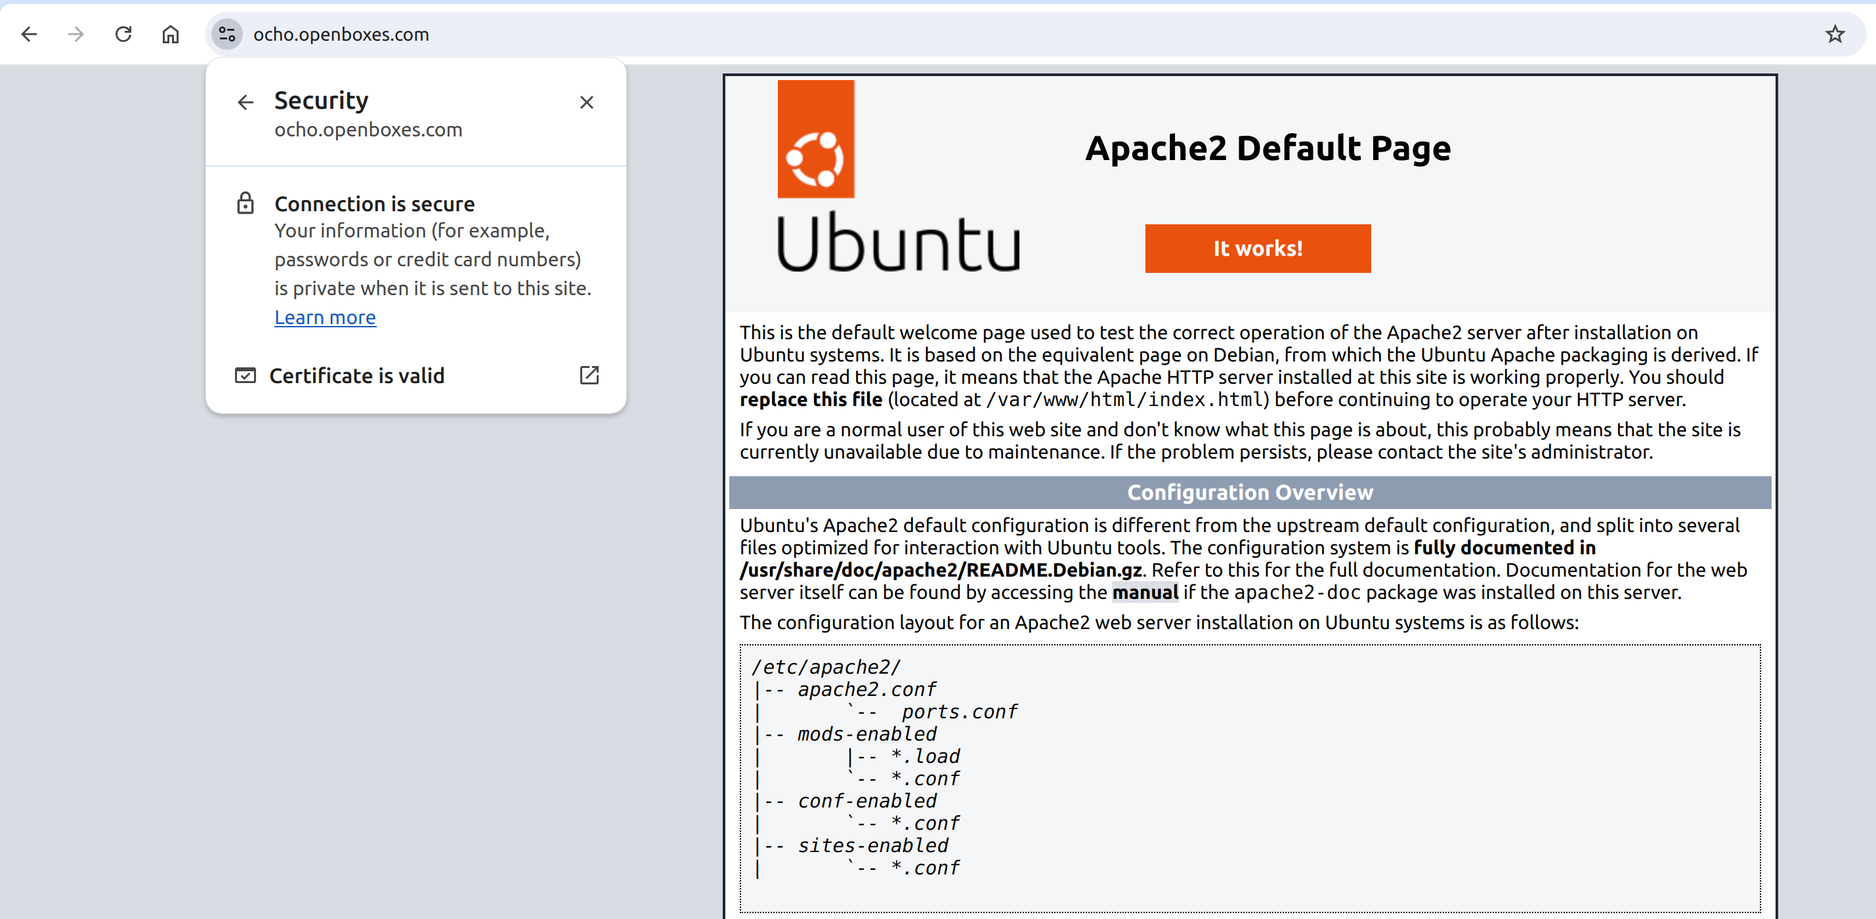Open certificate details external-link icon
The width and height of the screenshot is (1876, 919).
(589, 375)
